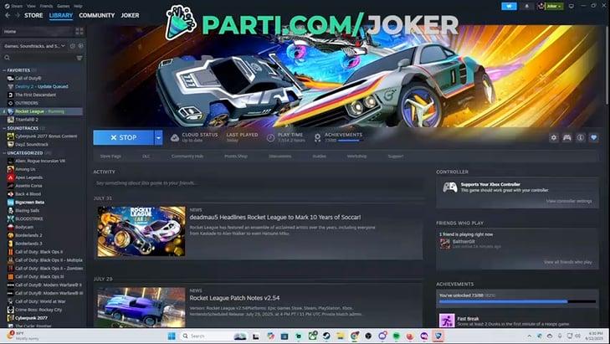Image resolution: width=610 pixels, height=344 pixels.
Task: Click the Play Time clock icon
Action: tap(271, 138)
